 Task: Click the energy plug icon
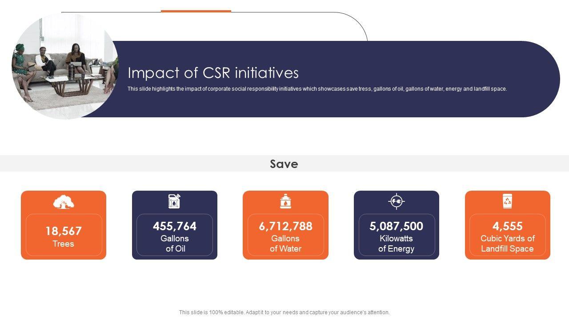click(x=396, y=201)
